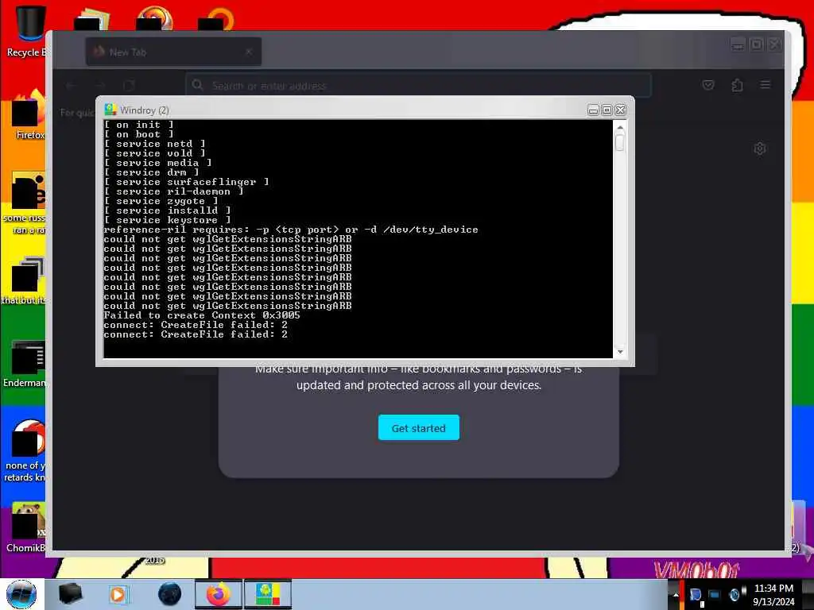Image resolution: width=814 pixels, height=610 pixels.
Task: Click the Pocket icon in Firefox toolbar
Action: (x=708, y=85)
